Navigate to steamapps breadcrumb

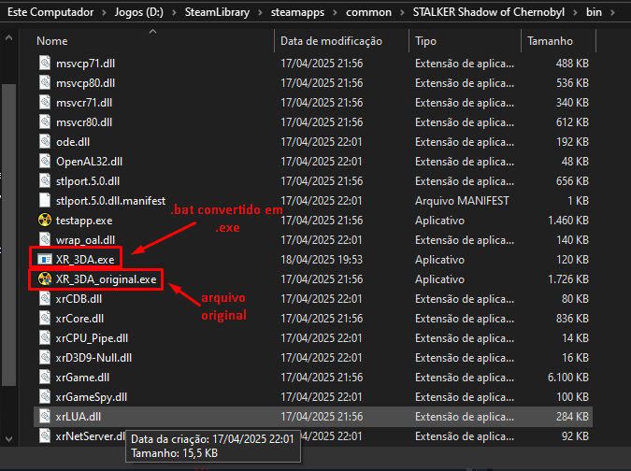click(x=298, y=12)
